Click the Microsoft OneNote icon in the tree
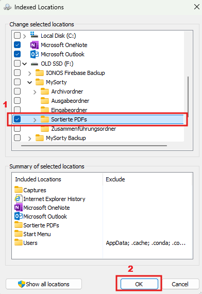Viewport: 202px width, 294px height. point(34,45)
